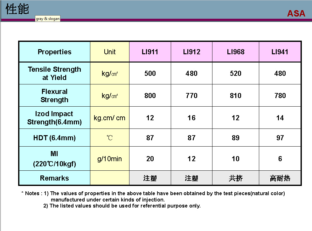Click the kg/cm² unit in Tensile row
Screen dimensions: 312x231
pos(110,73)
